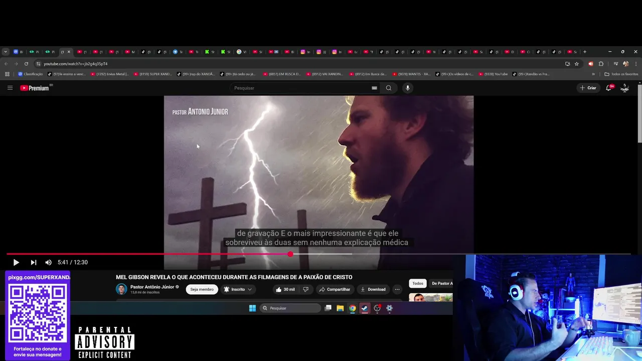Click the Compartilhar share button

pyautogui.click(x=335, y=289)
